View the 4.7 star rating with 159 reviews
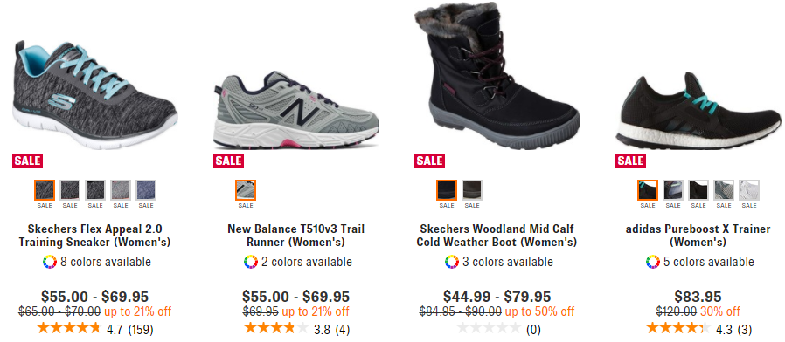Image resolution: width=785 pixels, height=342 pixels. [95, 329]
